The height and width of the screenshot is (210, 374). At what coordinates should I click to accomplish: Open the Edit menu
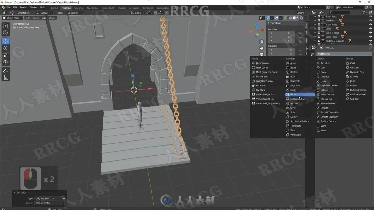(15, 8)
